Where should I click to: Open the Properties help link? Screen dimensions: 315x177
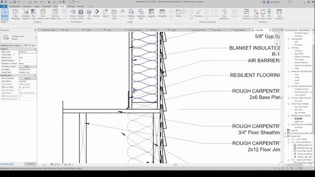pos(7,164)
